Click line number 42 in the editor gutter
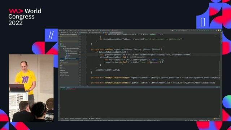 coord(80,55)
